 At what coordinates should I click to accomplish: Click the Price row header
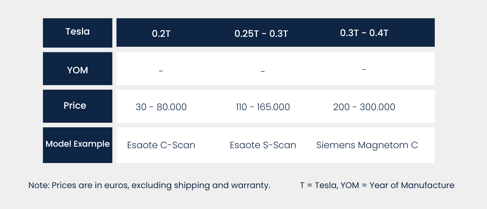78,106
